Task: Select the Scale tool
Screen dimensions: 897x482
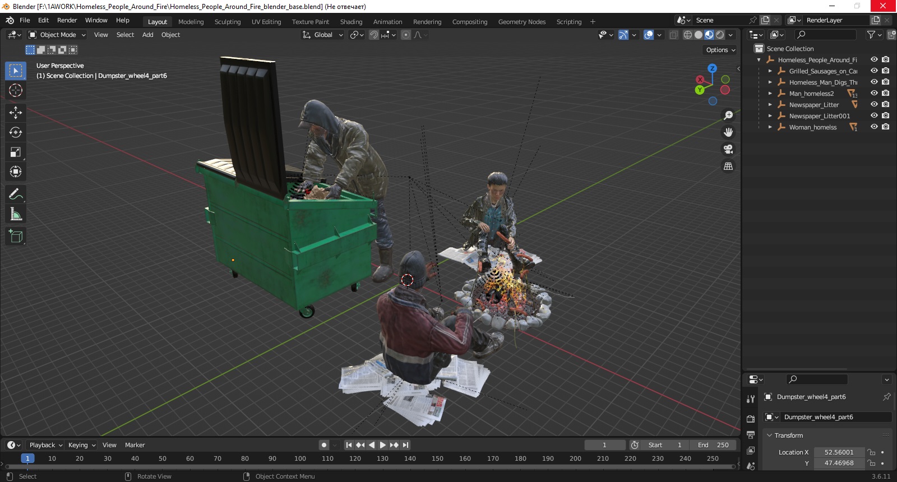Action: pyautogui.click(x=16, y=152)
